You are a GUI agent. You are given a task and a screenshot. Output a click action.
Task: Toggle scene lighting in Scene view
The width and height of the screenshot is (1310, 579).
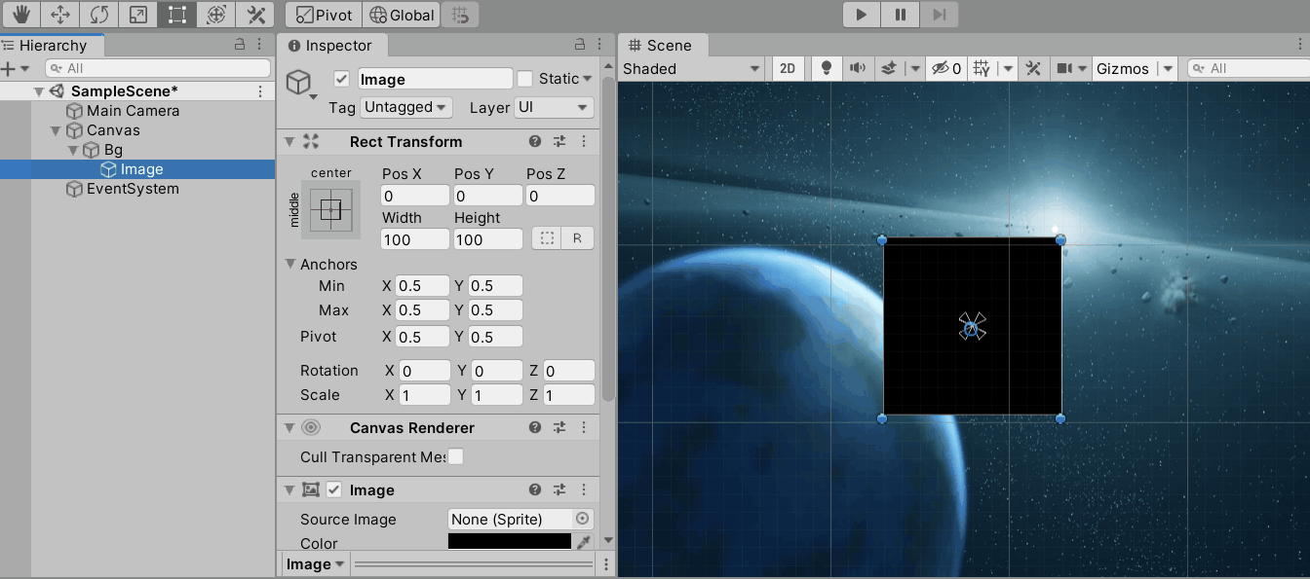pos(828,68)
